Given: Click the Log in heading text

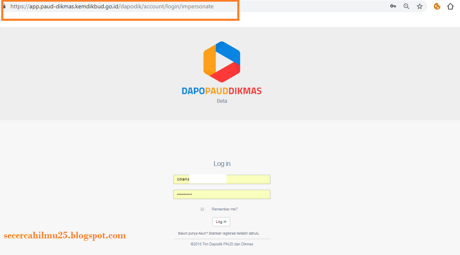Looking at the screenshot, I should tap(222, 163).
